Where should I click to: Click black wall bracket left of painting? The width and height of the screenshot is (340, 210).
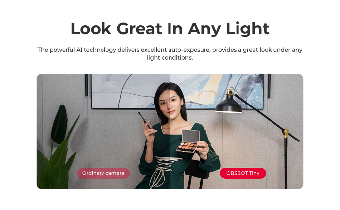coord(86,85)
